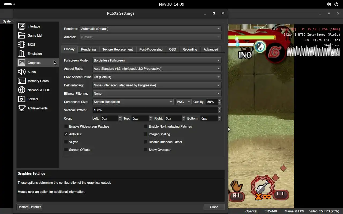Open the FMV Aspect Ratio dropdown
This screenshot has height=214, width=343.
[157, 77]
